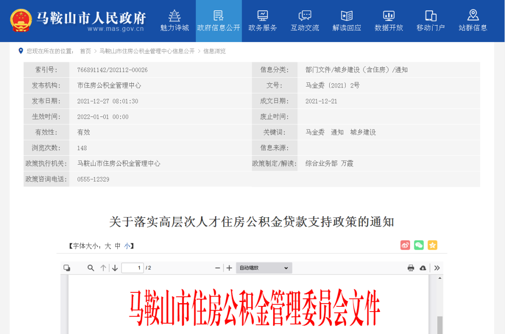Image resolution: width=505 pixels, height=334 pixels.
Task: Zoom in the PDF with plus icon
Action: 229,268
